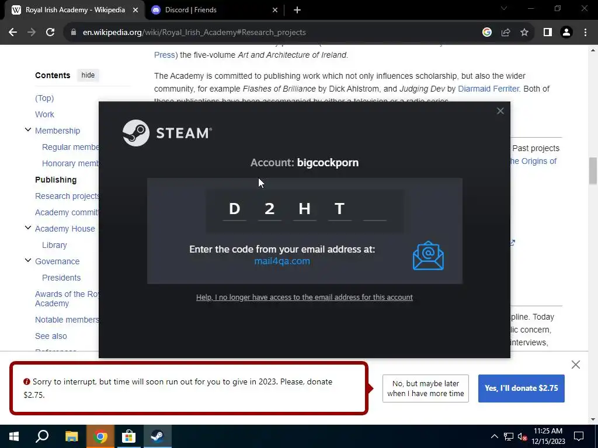Jump to the Membership section link
Viewport: 598px width, 448px height.
(x=58, y=131)
